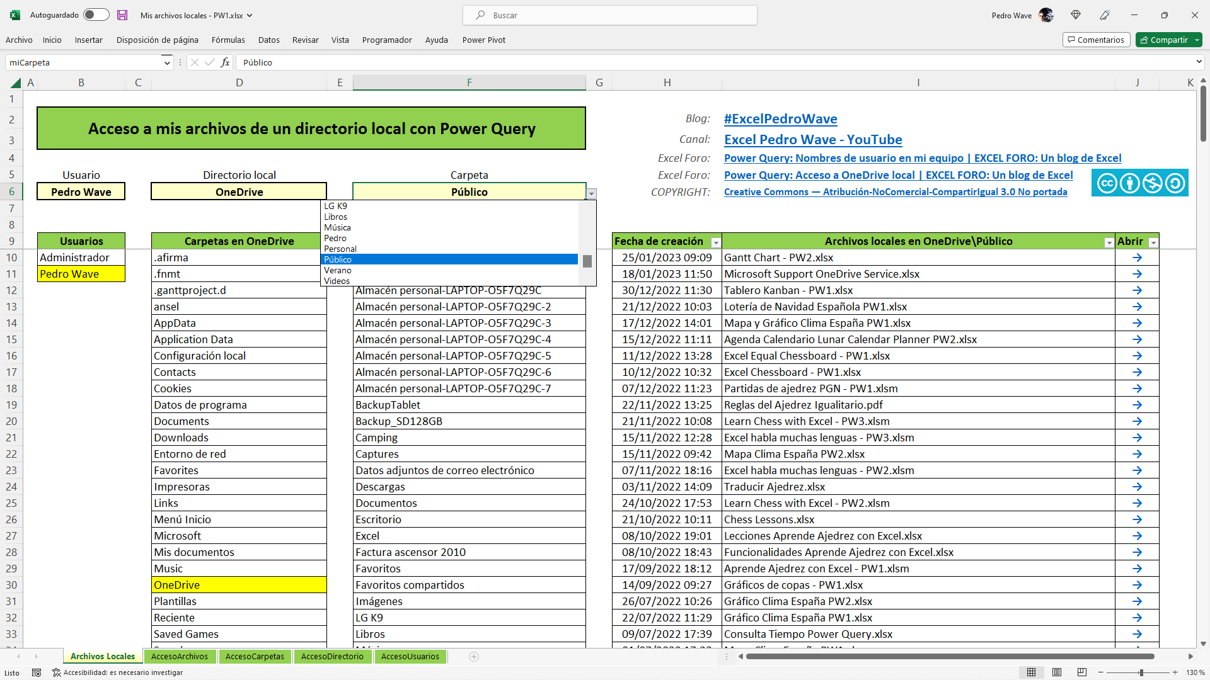Switch to the AccesoCarpetas sheet tab
1210x680 pixels.
tap(255, 656)
